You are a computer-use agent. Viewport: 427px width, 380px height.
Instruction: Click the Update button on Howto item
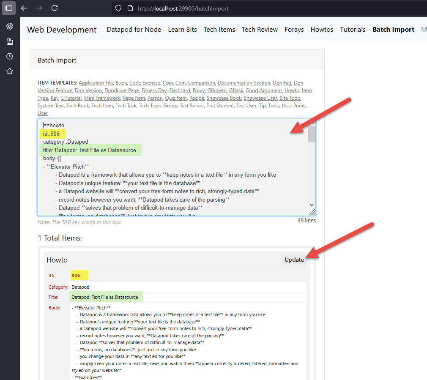coord(294,260)
